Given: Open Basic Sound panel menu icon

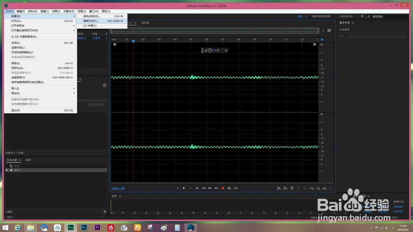Looking at the screenshot, I should [353, 23].
